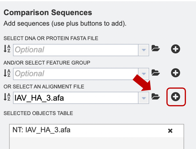Open folder browser for alignment file

[x=155, y=97]
